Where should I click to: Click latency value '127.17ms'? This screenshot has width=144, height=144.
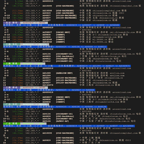18,59
